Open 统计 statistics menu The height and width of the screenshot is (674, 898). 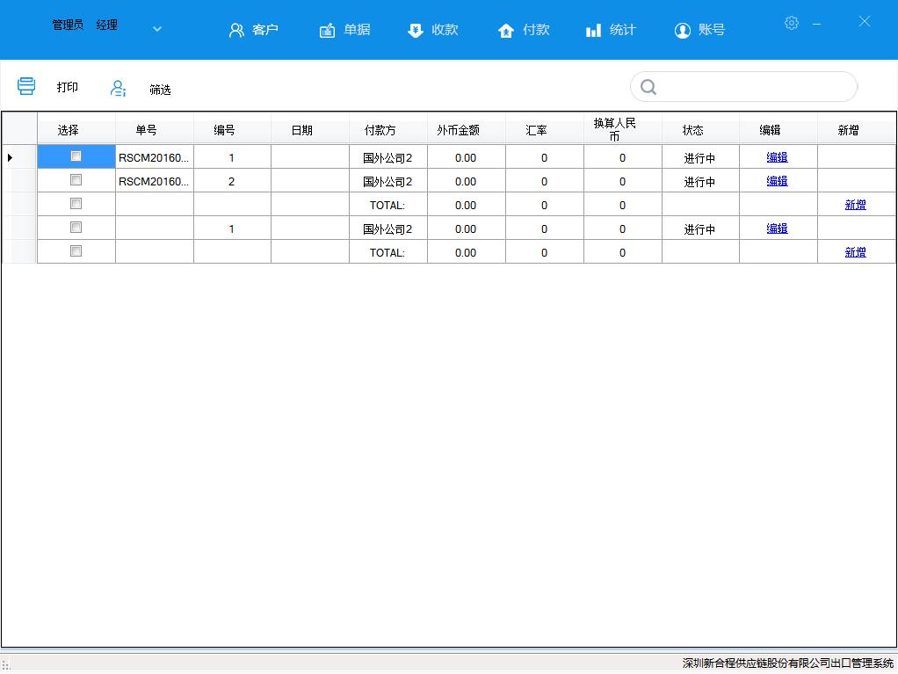click(x=611, y=30)
